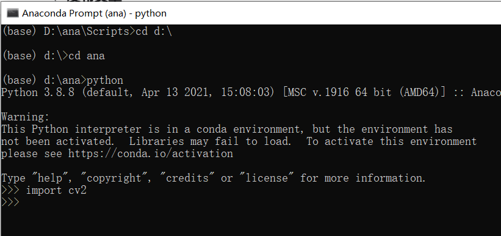This screenshot has width=501, height=236.
Task: Click the "cd ana" command text
Action: pos(87,56)
